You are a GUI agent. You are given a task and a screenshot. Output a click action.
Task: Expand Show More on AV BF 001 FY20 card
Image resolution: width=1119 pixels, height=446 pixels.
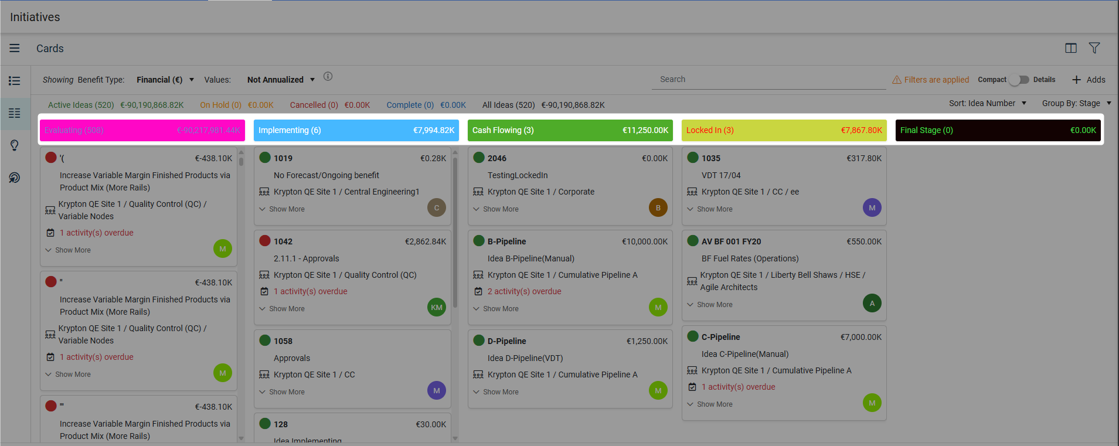[710, 305]
